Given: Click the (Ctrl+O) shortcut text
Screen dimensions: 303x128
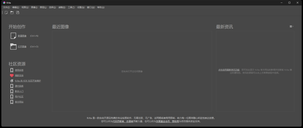Looking at the screenshot, I should pos(34,47).
